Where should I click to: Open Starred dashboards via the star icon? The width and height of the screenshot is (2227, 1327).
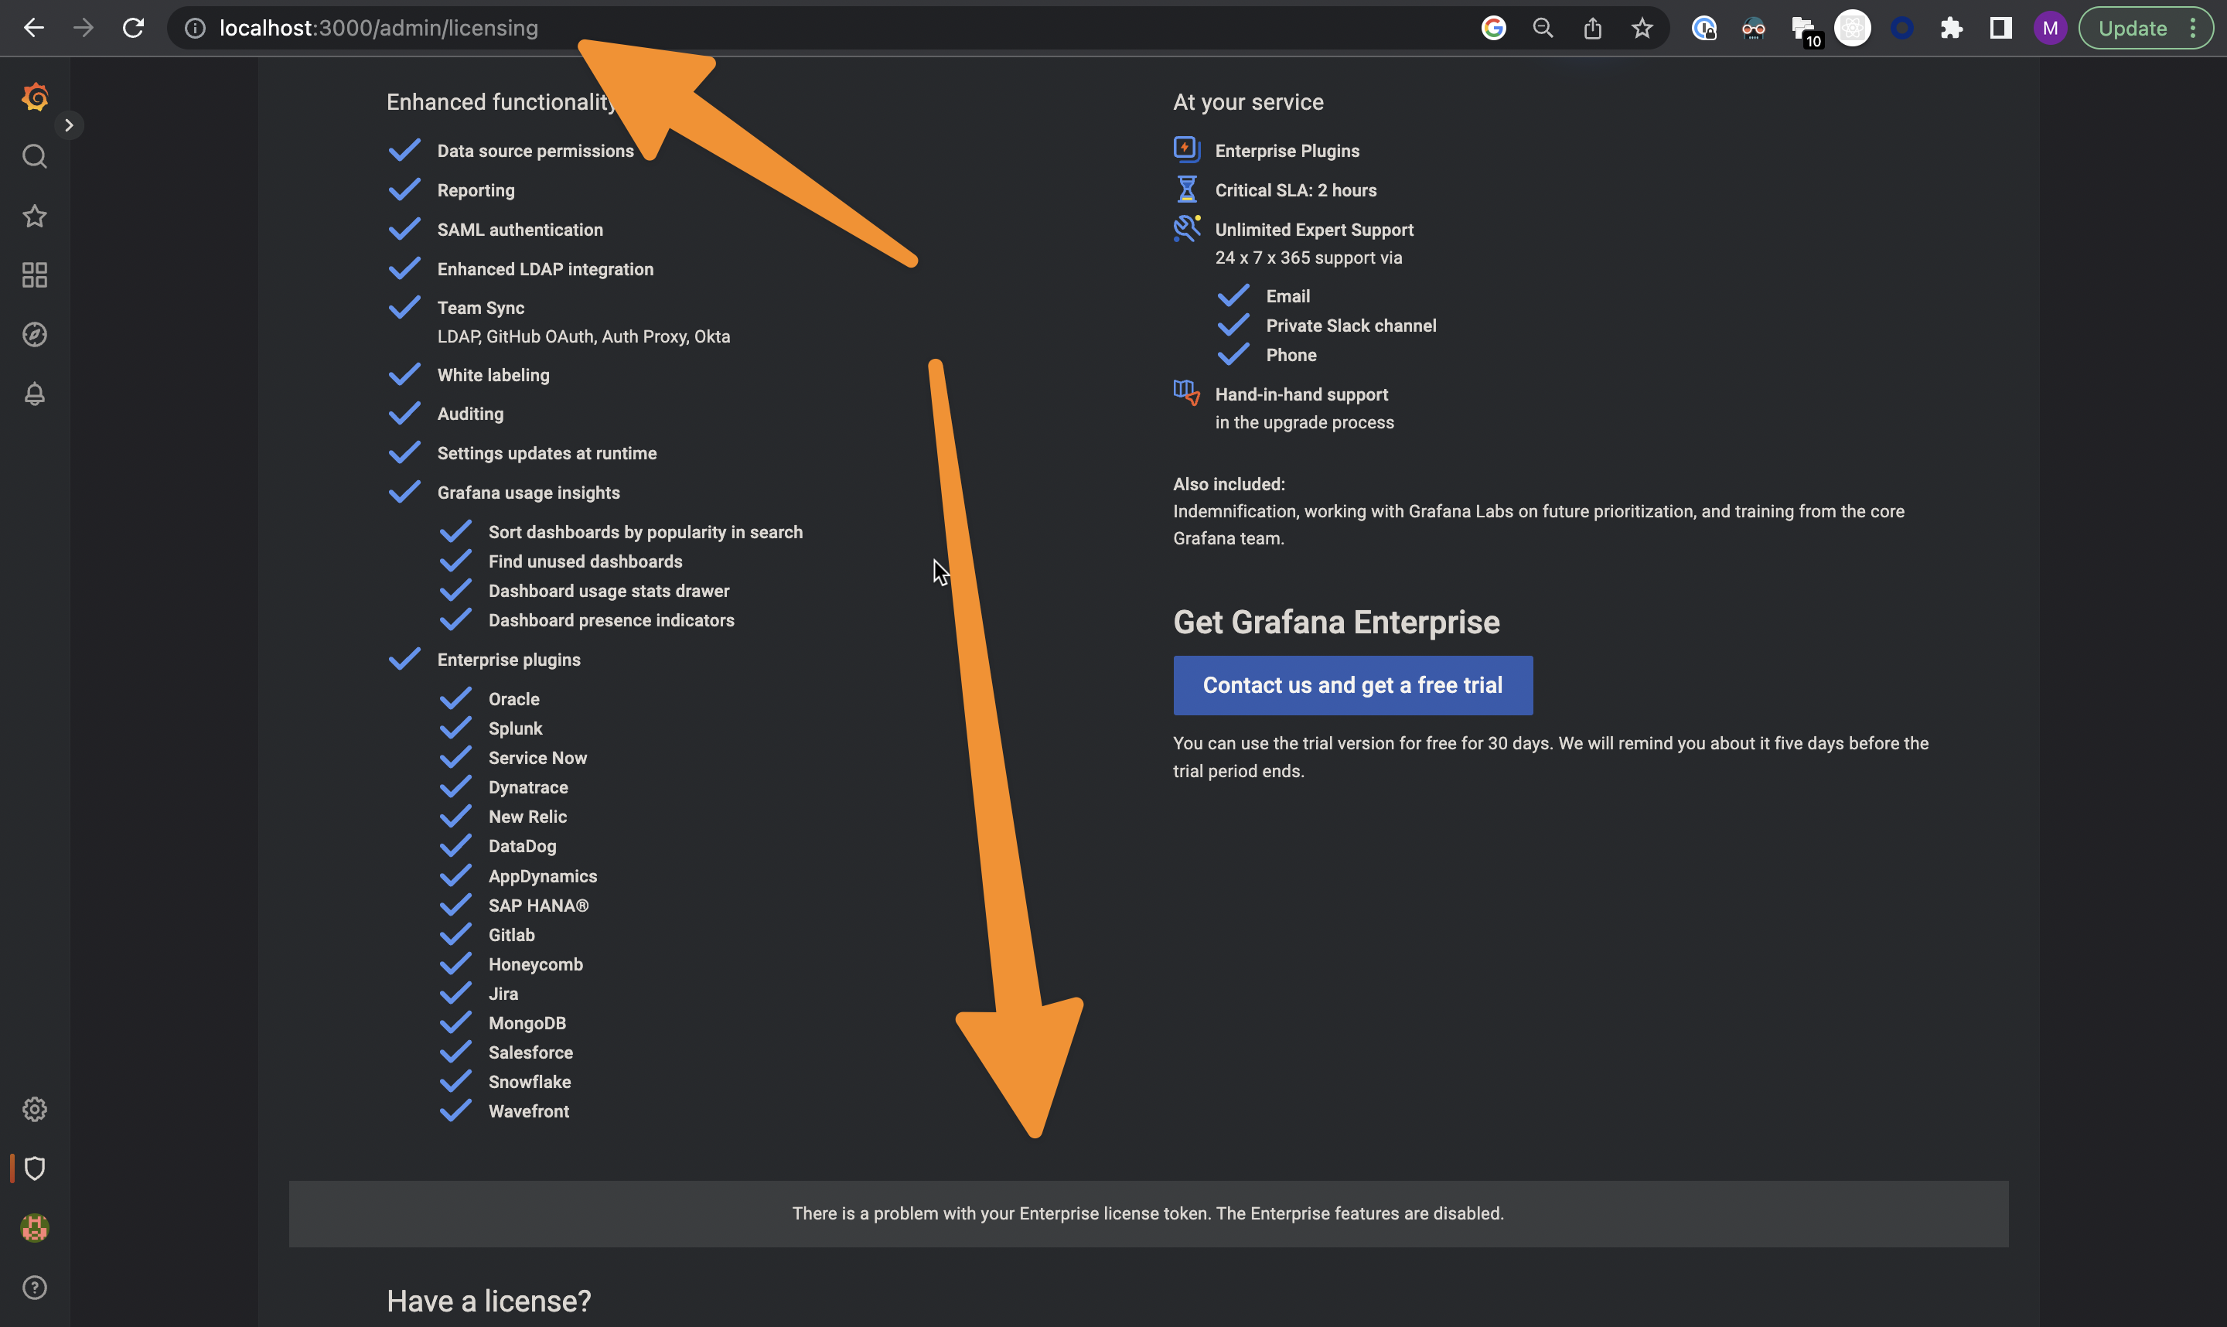coord(35,216)
